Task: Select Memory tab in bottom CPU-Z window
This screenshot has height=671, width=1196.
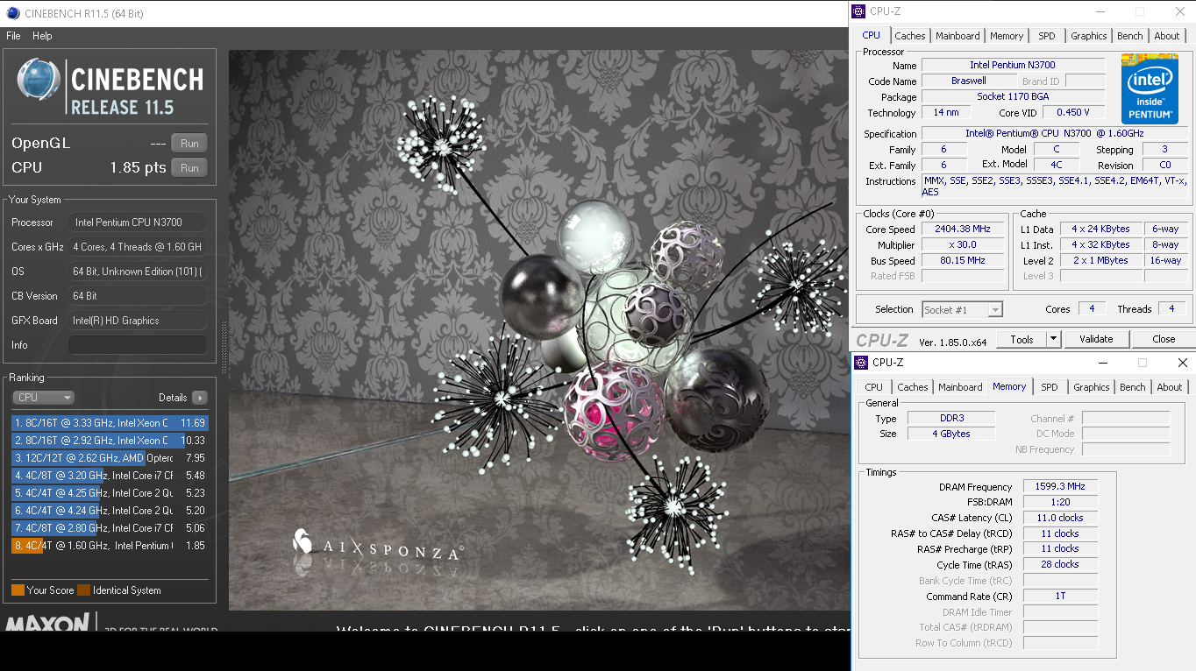Action: pos(1009,386)
